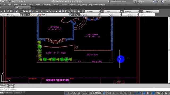Viewport: 170px width, 95px height.
Task: Toggle Polar Tracking in status bar
Action: tap(125, 93)
